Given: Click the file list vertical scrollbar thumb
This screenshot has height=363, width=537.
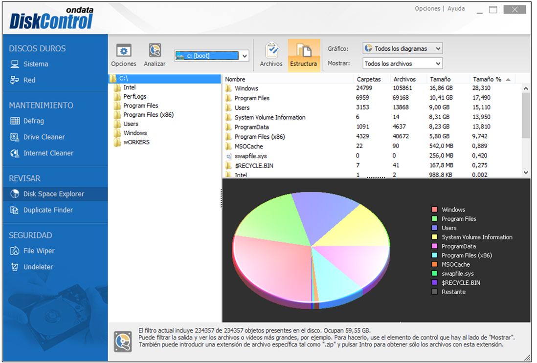Looking at the screenshot, I should 526,115.
